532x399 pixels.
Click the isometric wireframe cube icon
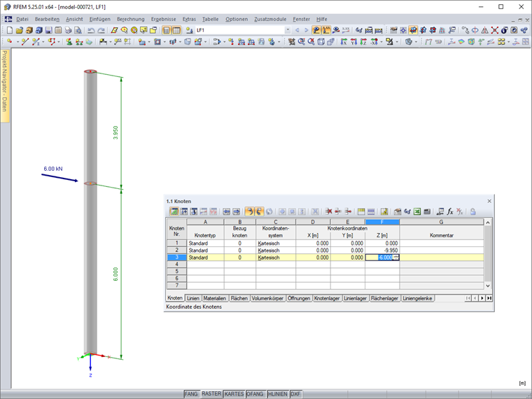[x=321, y=42]
